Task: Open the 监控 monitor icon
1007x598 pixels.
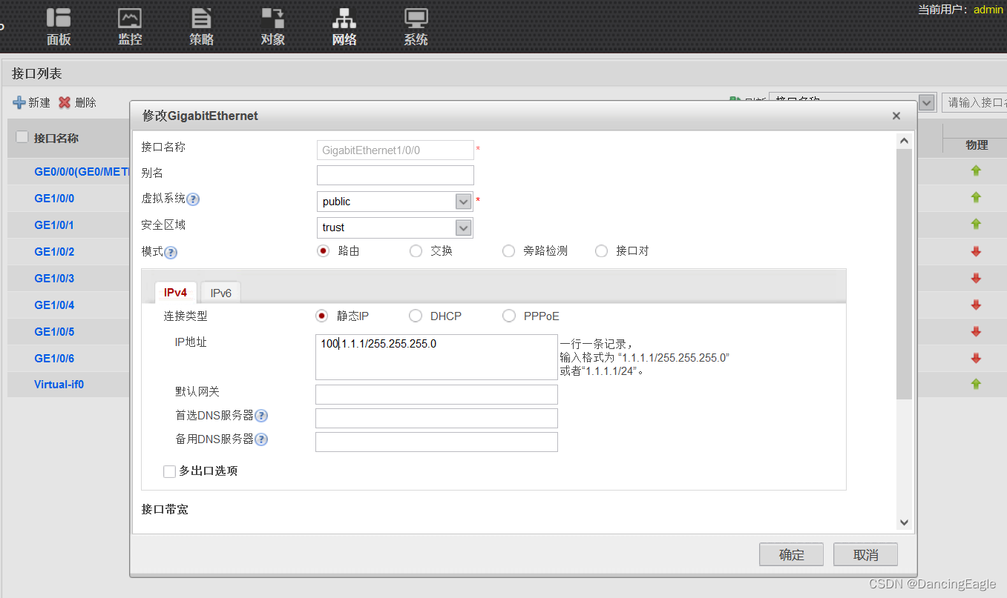Action: coord(130,19)
